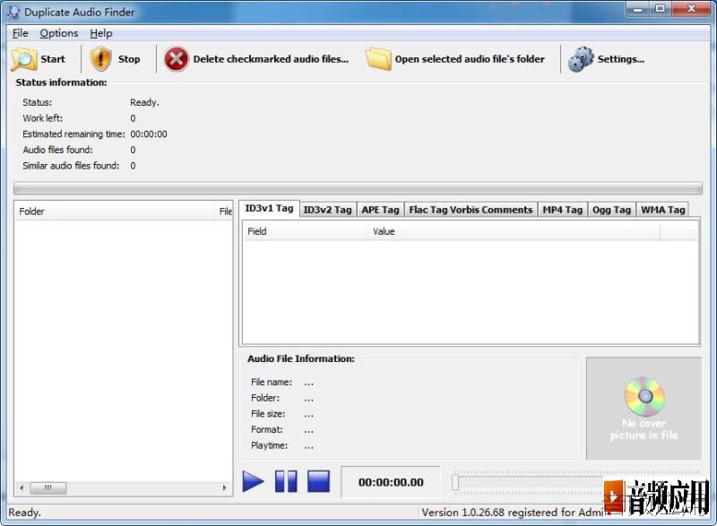This screenshot has width=717, height=526.
Task: Click the Ready. status bar text
Action: pyautogui.click(x=25, y=513)
